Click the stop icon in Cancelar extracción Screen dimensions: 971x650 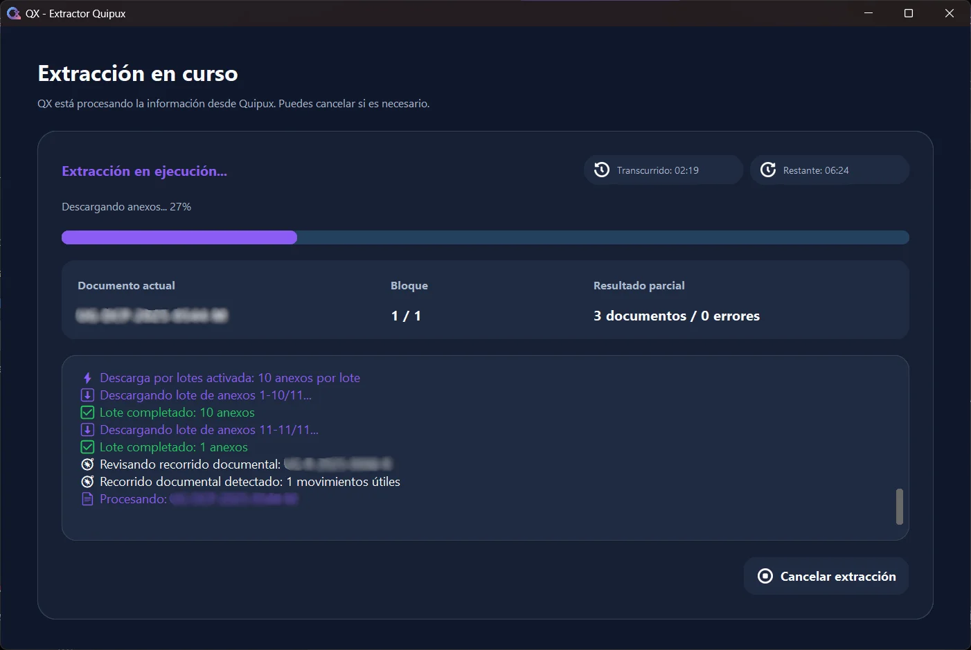coord(765,576)
